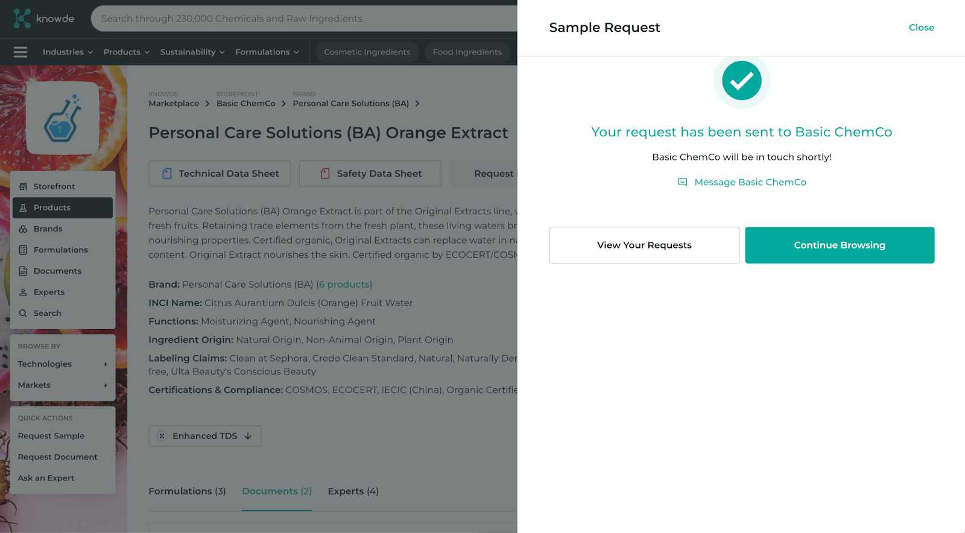This screenshot has width=965, height=533.
Task: Select the Search sidebar icon
Action: coord(24,313)
